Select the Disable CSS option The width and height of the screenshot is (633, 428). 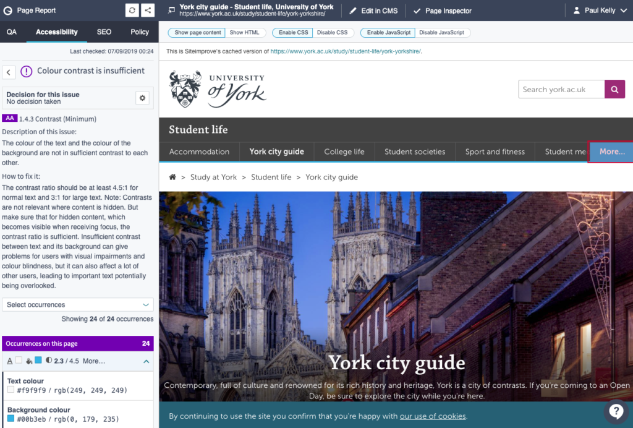(x=332, y=33)
